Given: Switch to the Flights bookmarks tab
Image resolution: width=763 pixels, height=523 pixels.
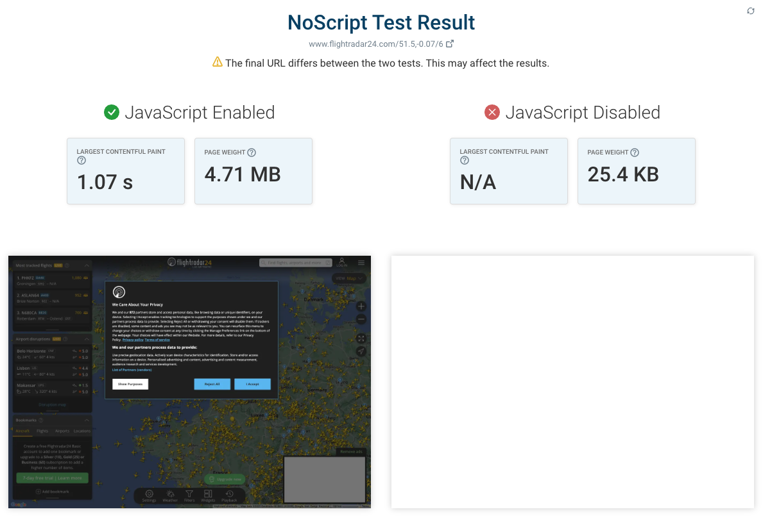Looking at the screenshot, I should (42, 431).
